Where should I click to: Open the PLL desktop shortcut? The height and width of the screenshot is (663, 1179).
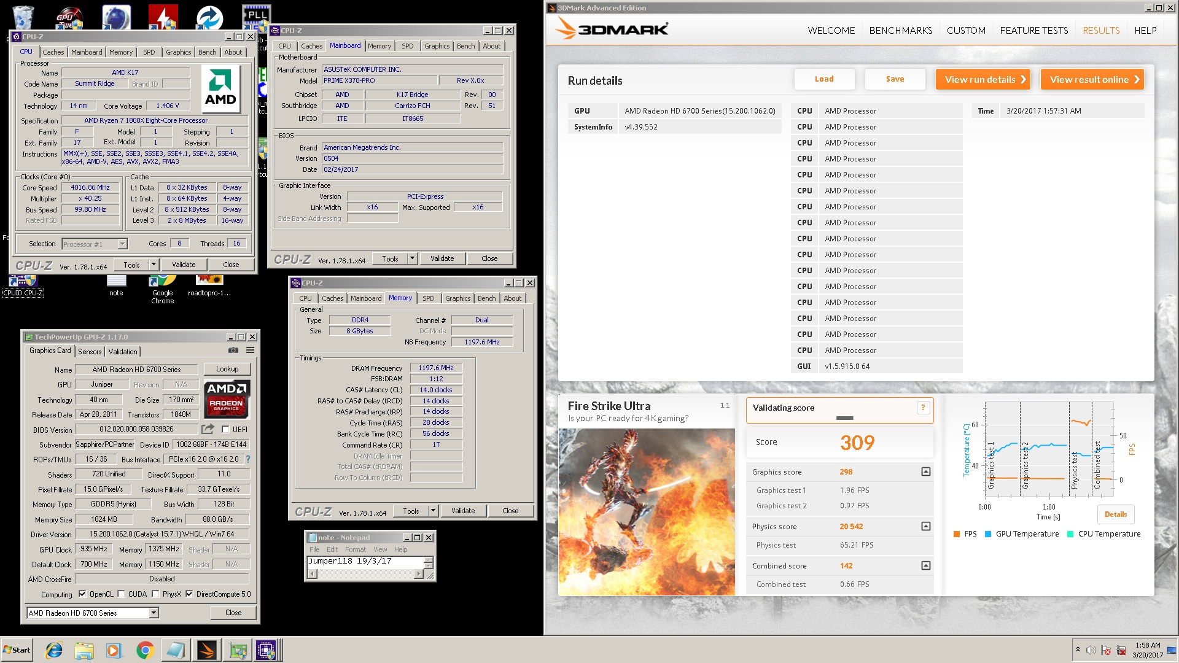(256, 17)
